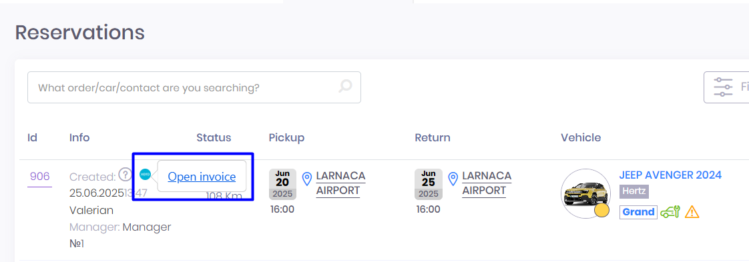Open JEEP AVENGER 2024 vehicle link
749x262 pixels.
(670, 175)
